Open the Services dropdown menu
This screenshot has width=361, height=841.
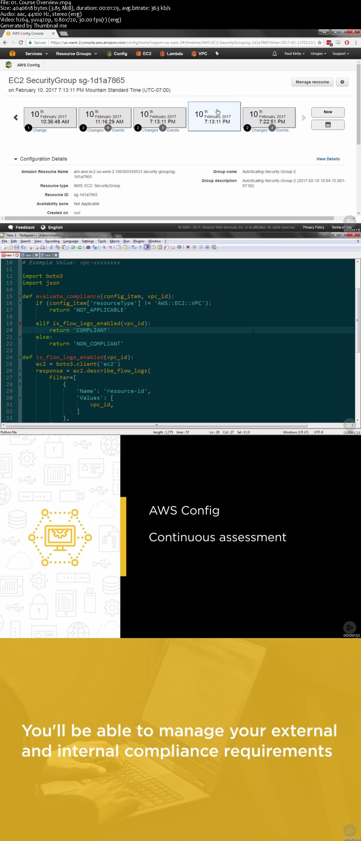[x=36, y=54]
